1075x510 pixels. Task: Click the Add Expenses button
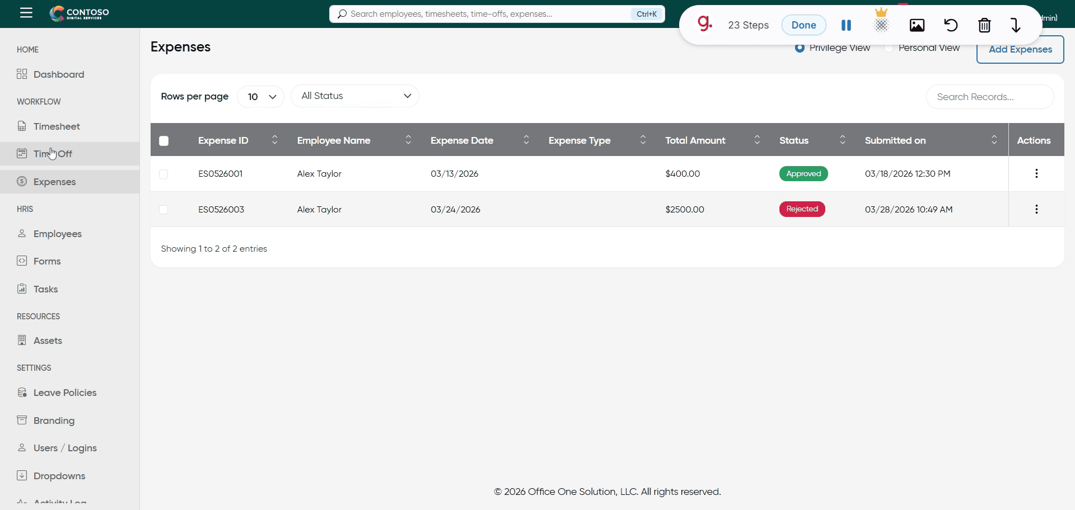[1020, 50]
